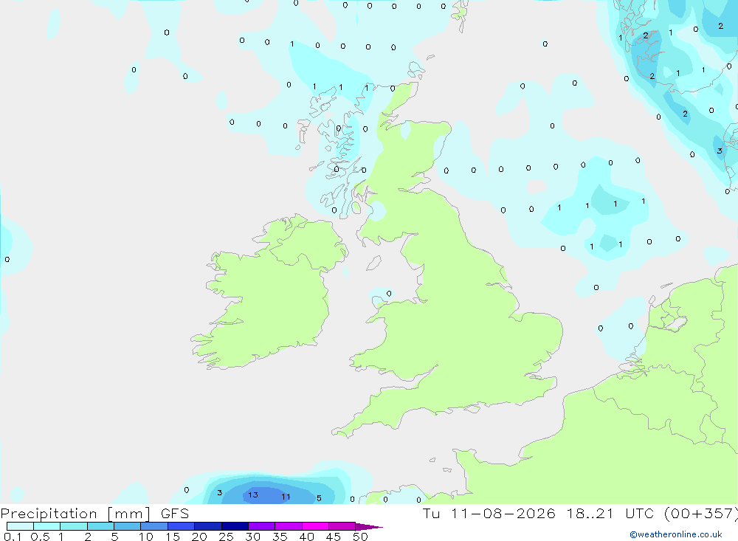Click the '40' legend scale label
This screenshot has width=738, height=541.
tap(306, 537)
